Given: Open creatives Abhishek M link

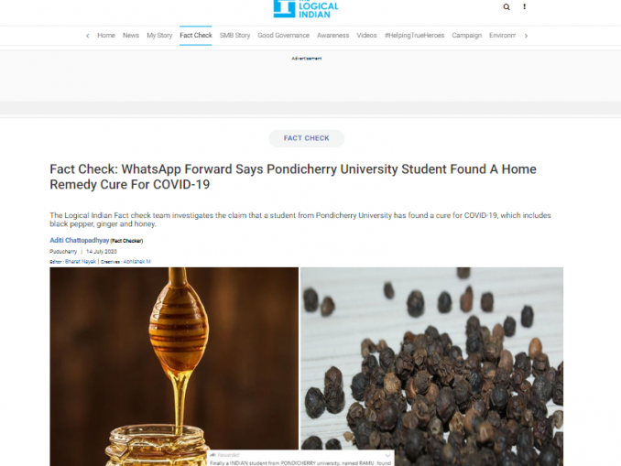Looking at the screenshot, I should pyautogui.click(x=137, y=262).
